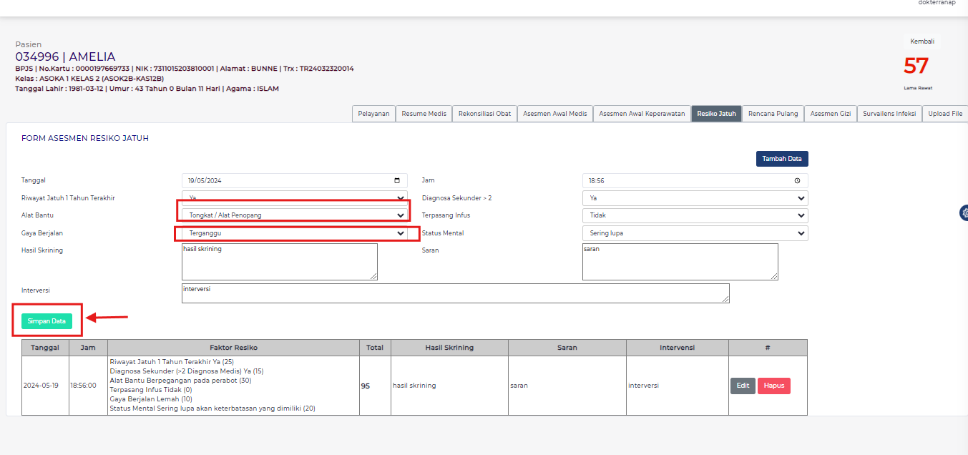Go to the Rekonsiliasi Obat tab
The width and height of the screenshot is (968, 455).
tap(484, 114)
